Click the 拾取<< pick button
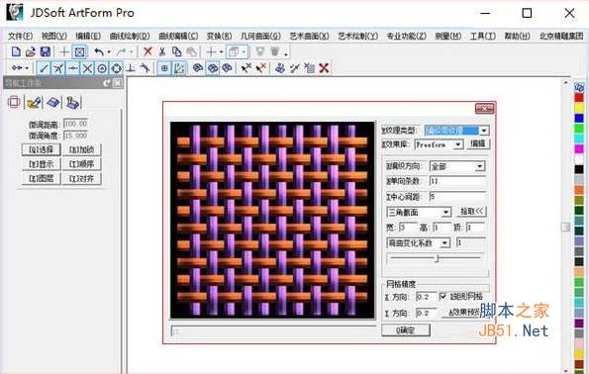 tap(472, 212)
